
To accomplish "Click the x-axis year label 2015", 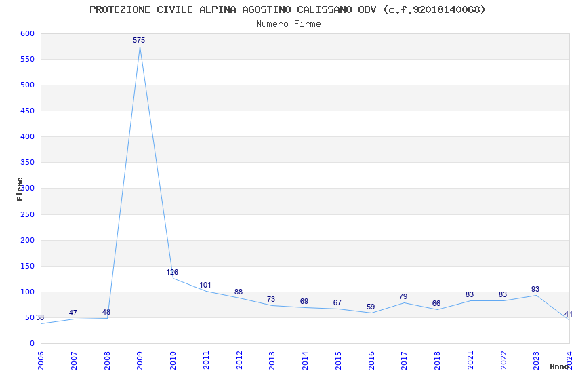I will click(338, 360).
